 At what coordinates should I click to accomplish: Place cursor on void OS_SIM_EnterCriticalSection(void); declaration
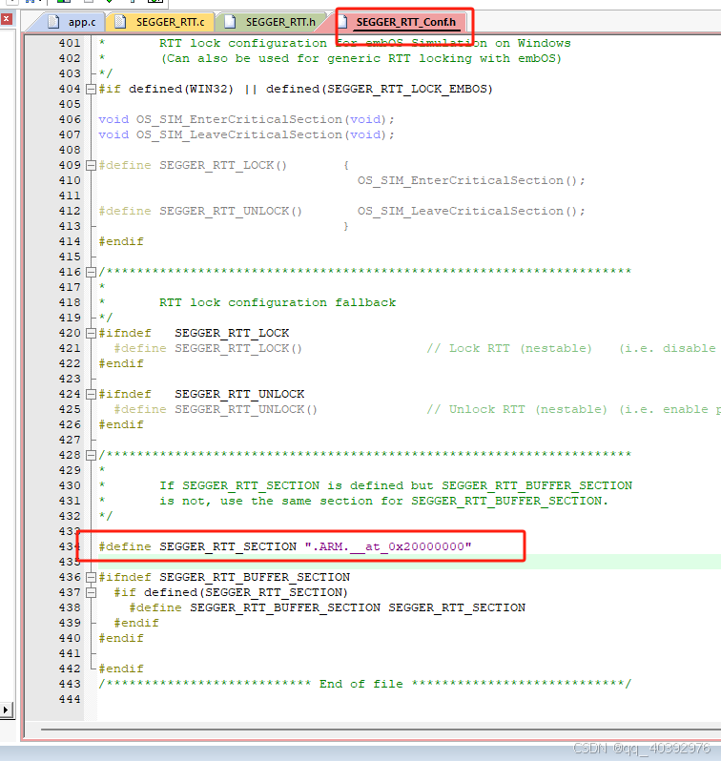pos(246,119)
